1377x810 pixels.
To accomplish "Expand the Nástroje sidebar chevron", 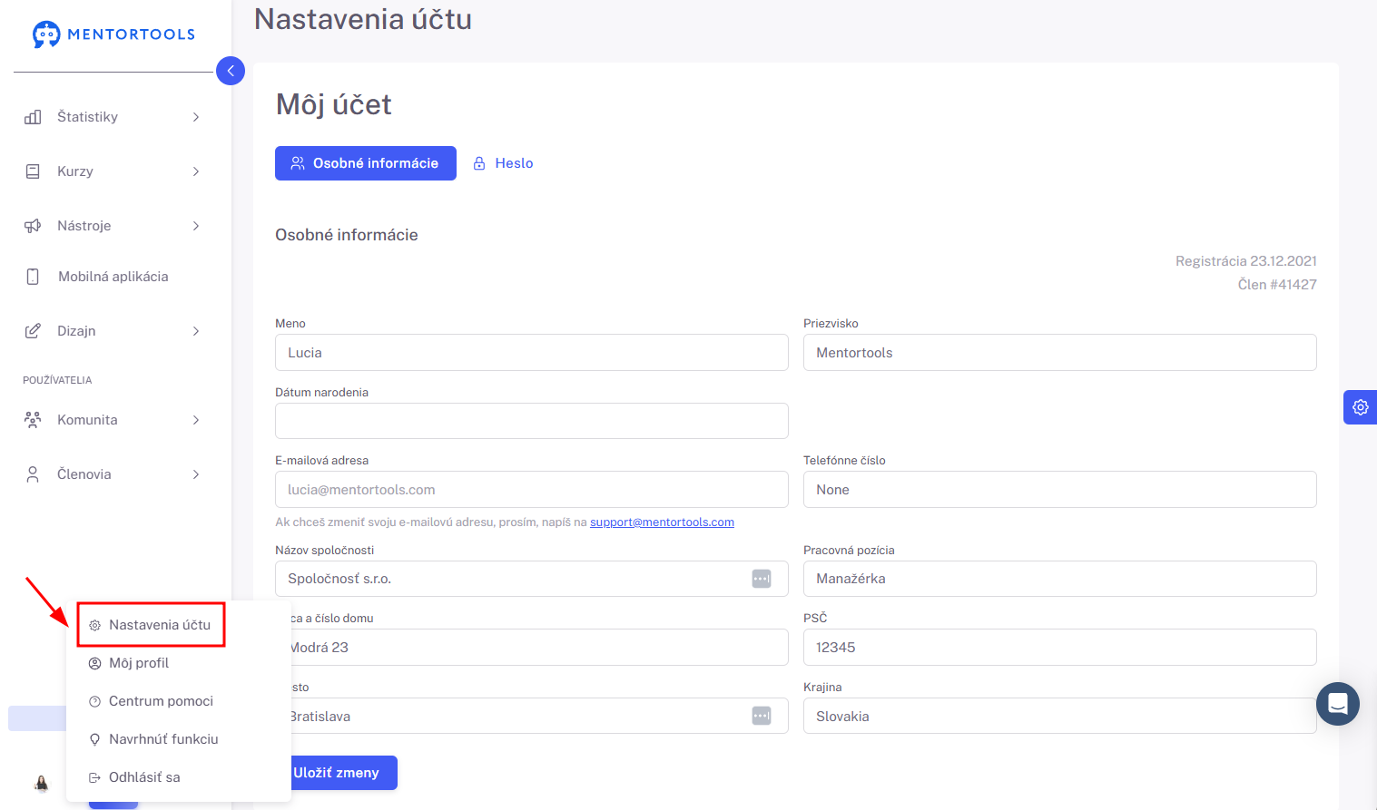I will point(196,226).
